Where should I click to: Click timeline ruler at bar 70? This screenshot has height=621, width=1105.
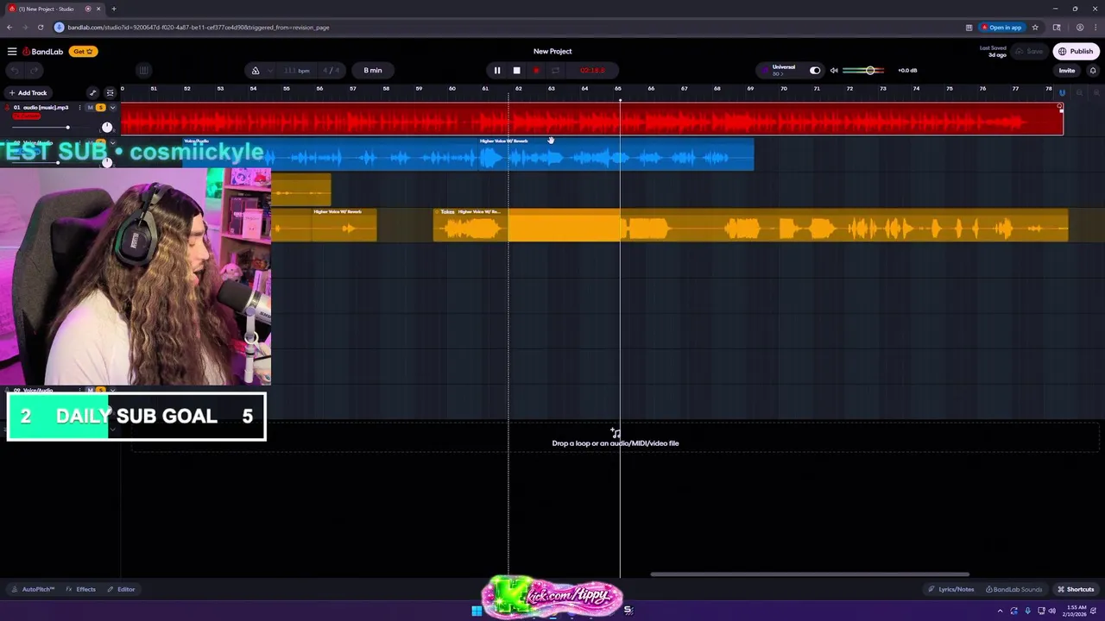(784, 89)
